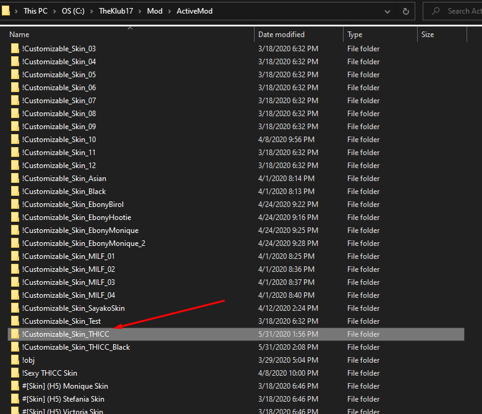The width and height of the screenshot is (482, 414).
Task: Sort by the Name column header
Action: tap(19, 35)
